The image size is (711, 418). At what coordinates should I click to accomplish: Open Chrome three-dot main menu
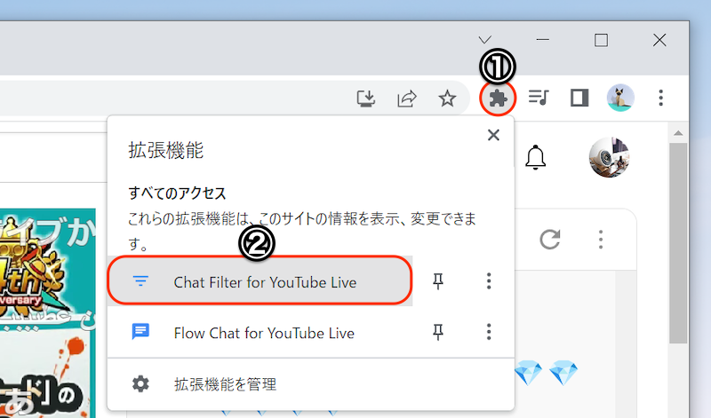point(660,98)
